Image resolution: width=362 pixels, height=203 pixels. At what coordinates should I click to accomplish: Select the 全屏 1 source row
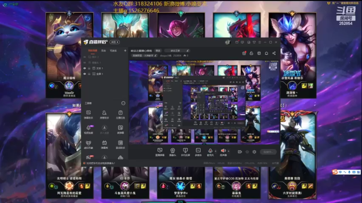click(105, 74)
